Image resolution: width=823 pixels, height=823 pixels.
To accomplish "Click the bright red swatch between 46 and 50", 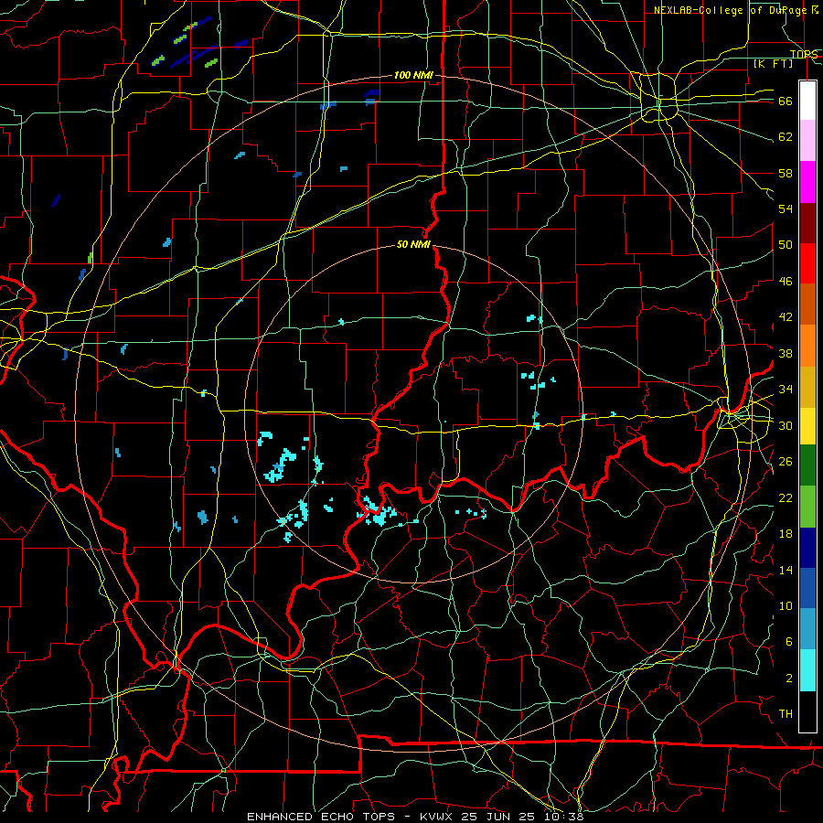I will pos(807,263).
